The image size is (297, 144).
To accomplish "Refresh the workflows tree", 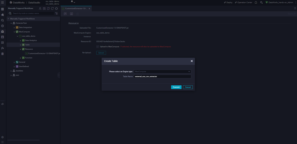I will coord(52,8).
